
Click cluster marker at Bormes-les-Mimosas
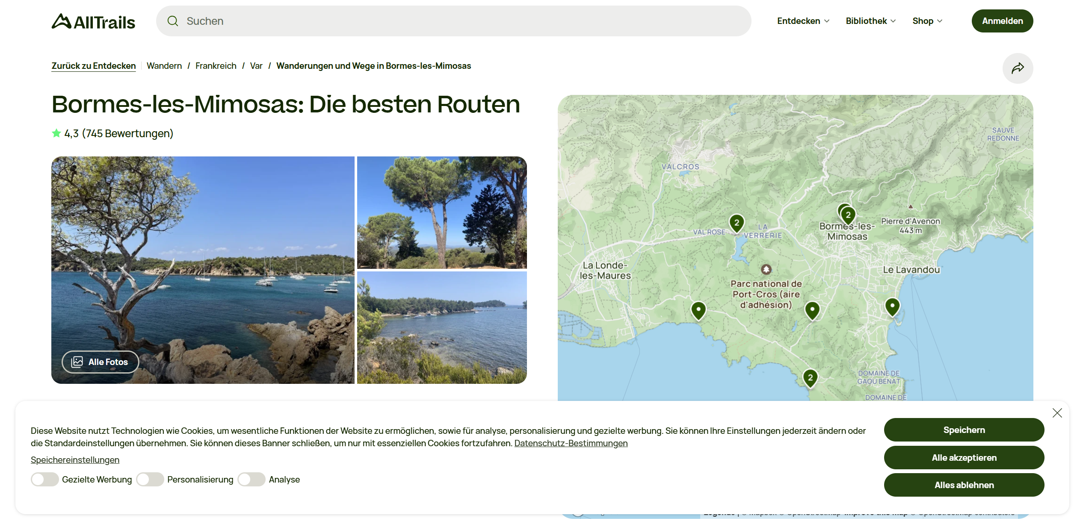848,215
